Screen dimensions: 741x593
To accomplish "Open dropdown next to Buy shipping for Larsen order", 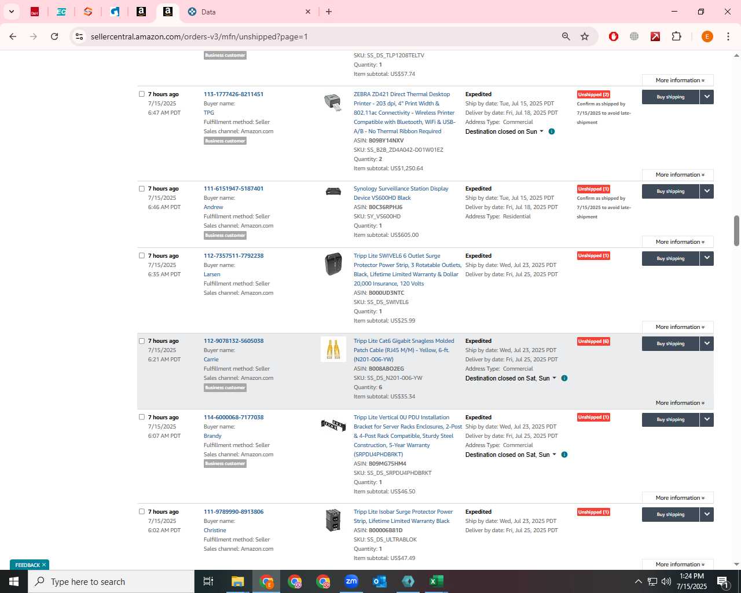I will pyautogui.click(x=707, y=258).
